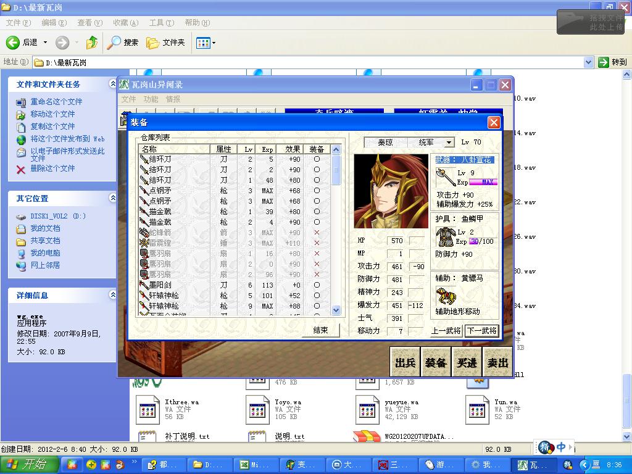632x474 pixels.
Task: Click the Explorer search magnifier icon
Action: coord(114,43)
